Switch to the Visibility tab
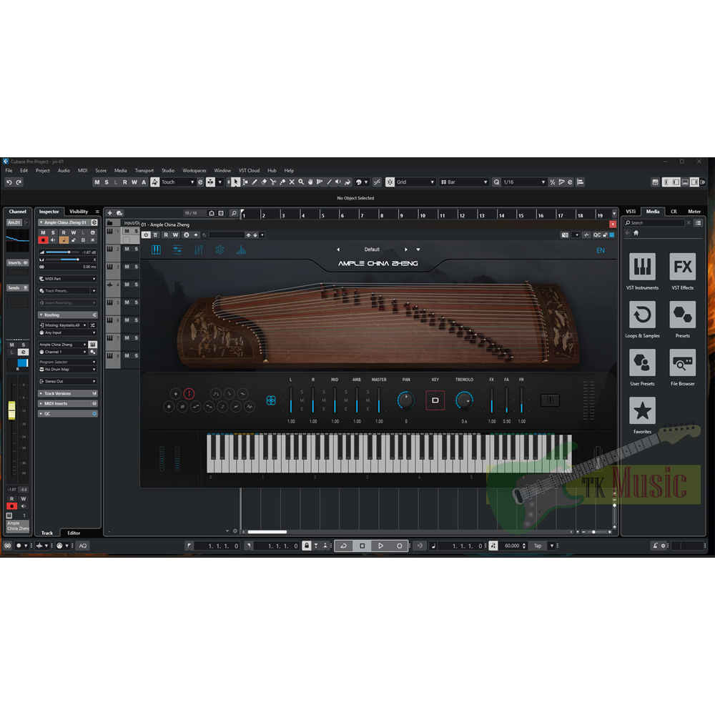Image resolution: width=715 pixels, height=715 pixels. point(79,212)
